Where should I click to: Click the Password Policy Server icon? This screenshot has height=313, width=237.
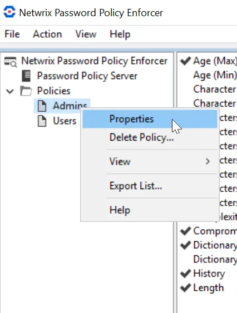(26, 76)
